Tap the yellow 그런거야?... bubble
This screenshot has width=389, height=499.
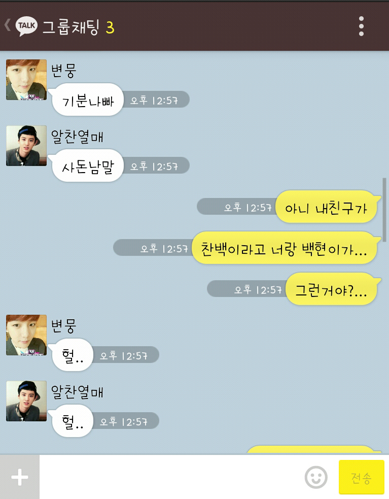tap(331, 289)
